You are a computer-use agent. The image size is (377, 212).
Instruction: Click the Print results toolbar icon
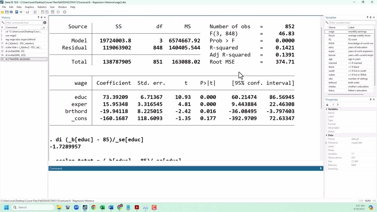(x=11, y=12)
